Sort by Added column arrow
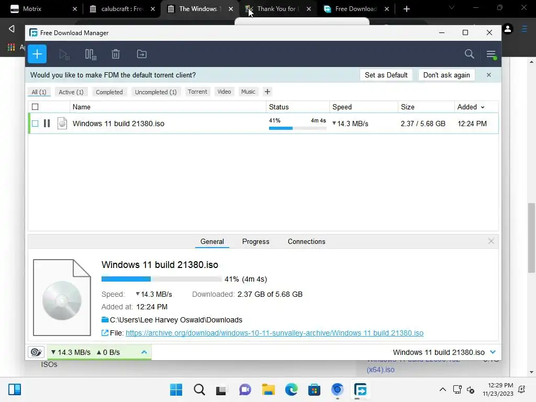 tap(483, 107)
